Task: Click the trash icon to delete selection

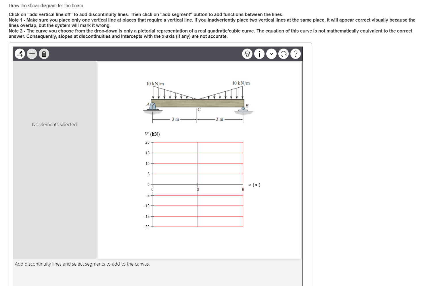Action: pos(44,54)
